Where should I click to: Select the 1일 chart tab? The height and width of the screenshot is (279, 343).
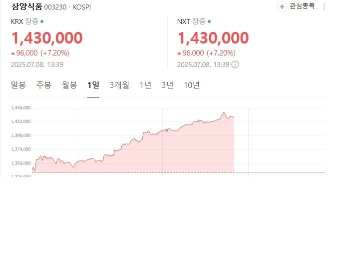tap(93, 85)
